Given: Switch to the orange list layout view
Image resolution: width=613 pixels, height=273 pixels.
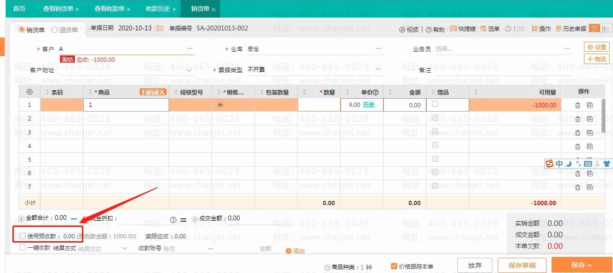Looking at the screenshot, I should [594, 28].
